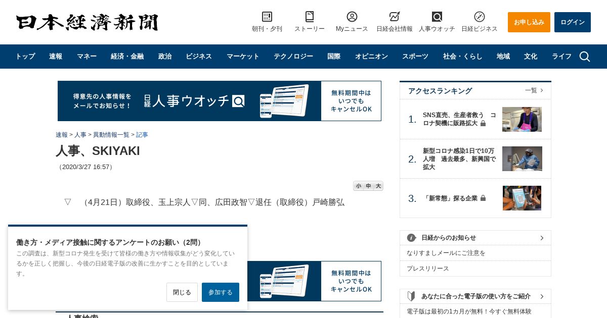Open ranking article 新型コロナ感染1日で10万人増
Screen dimensions: 607x318
click(x=459, y=159)
